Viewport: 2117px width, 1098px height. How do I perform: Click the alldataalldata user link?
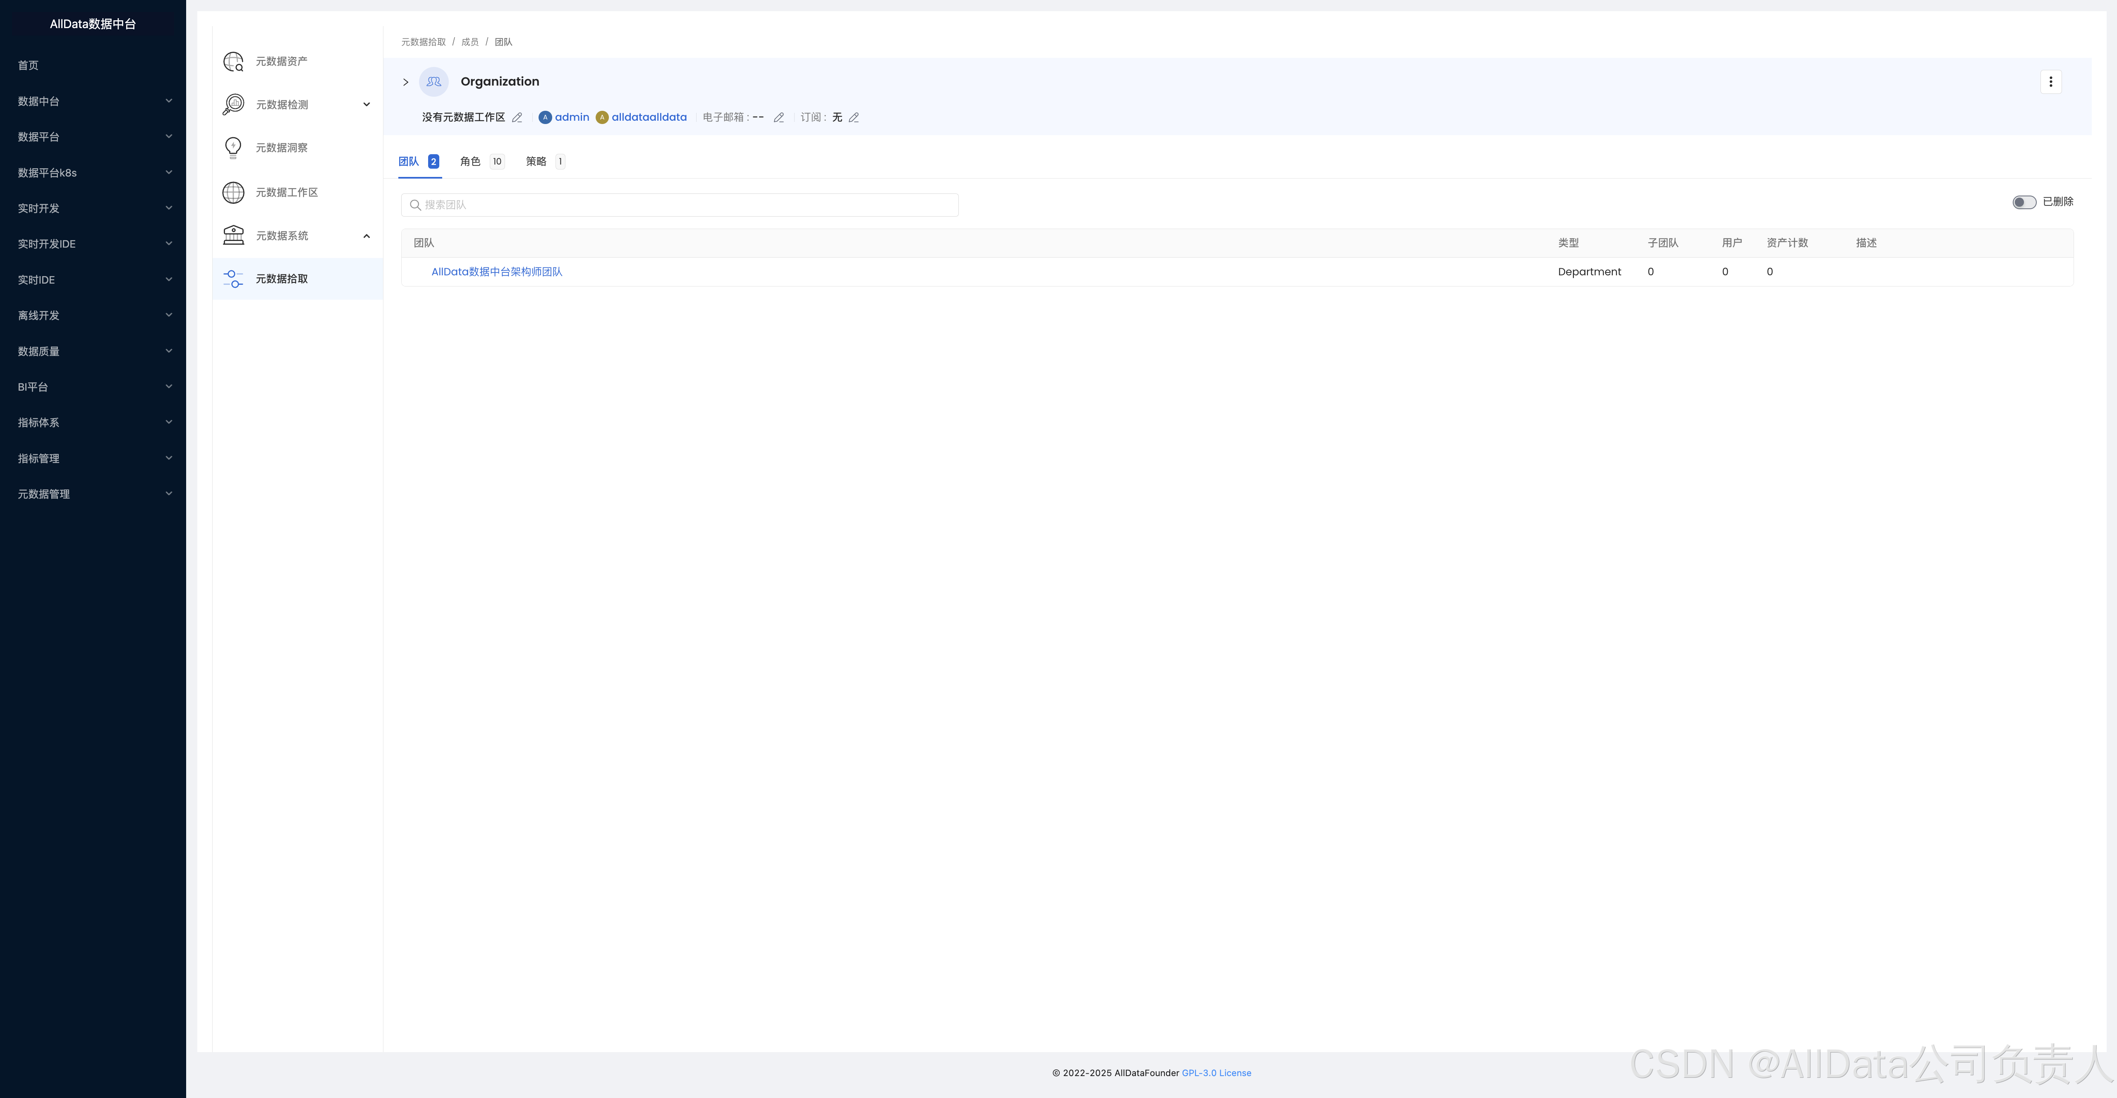click(649, 117)
